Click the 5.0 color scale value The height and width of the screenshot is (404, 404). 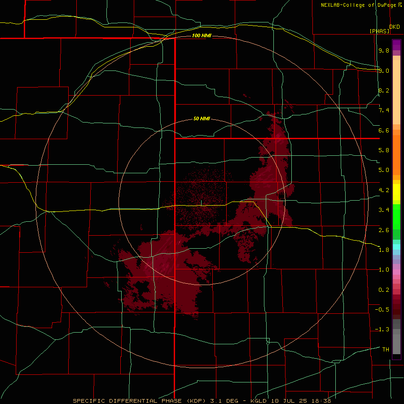click(384, 170)
